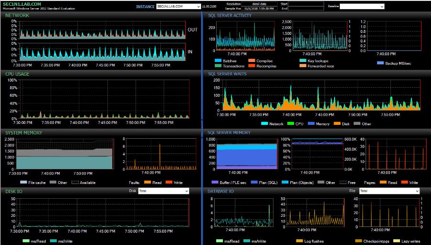Click the End time field
431x245 pixels.
click(306, 9)
